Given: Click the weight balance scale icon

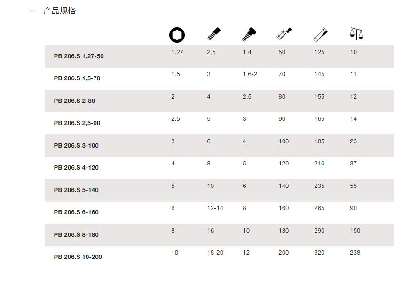Looking at the screenshot, I should (x=356, y=34).
